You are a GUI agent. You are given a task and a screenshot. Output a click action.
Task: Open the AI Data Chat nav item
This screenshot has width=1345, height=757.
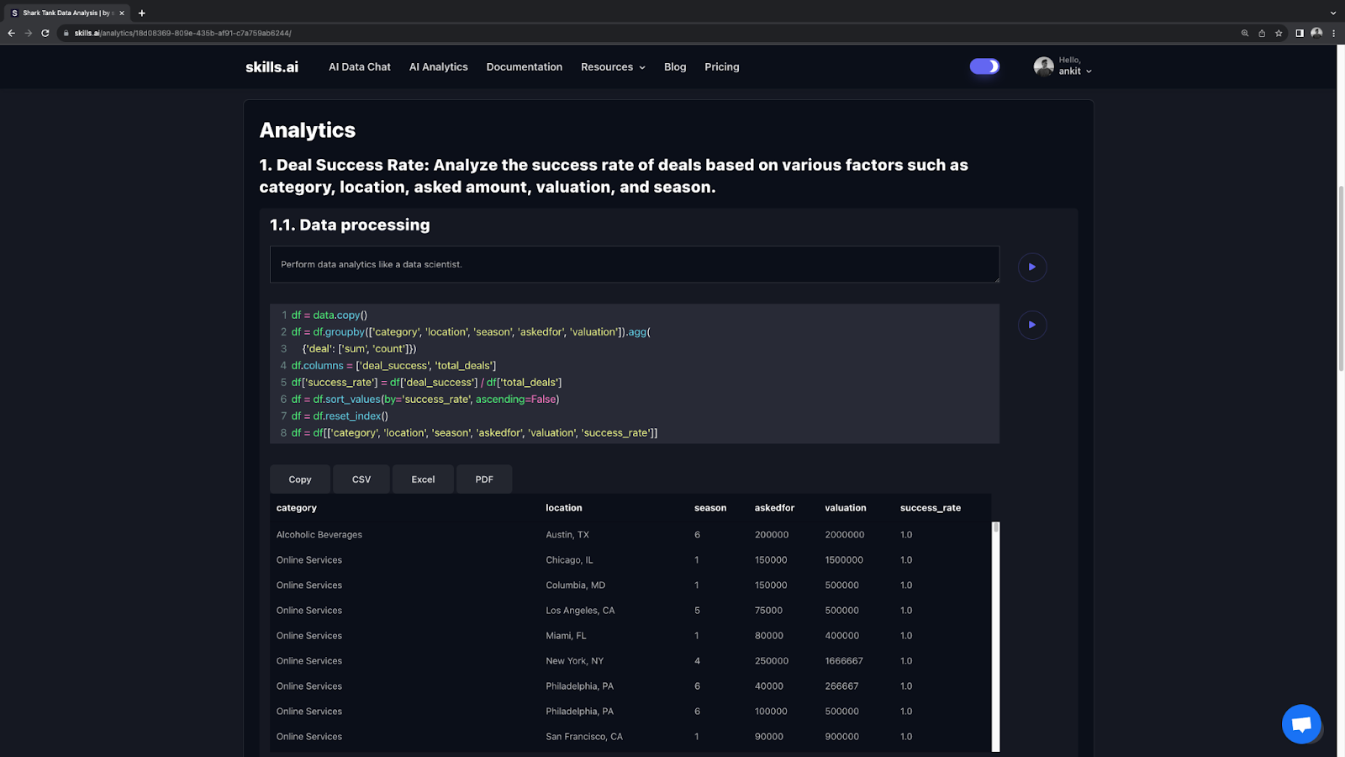click(x=359, y=67)
